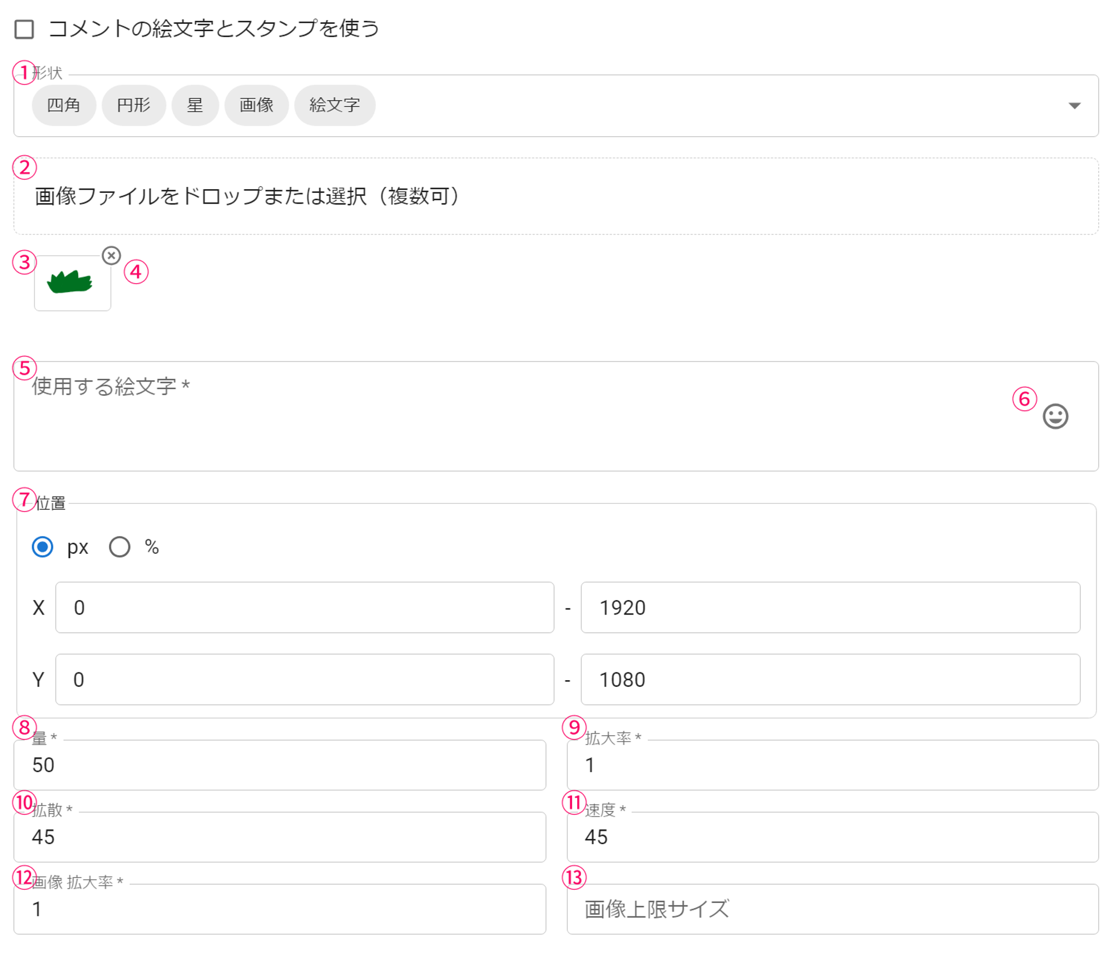
Task: Select the % position unit
Action: (120, 547)
